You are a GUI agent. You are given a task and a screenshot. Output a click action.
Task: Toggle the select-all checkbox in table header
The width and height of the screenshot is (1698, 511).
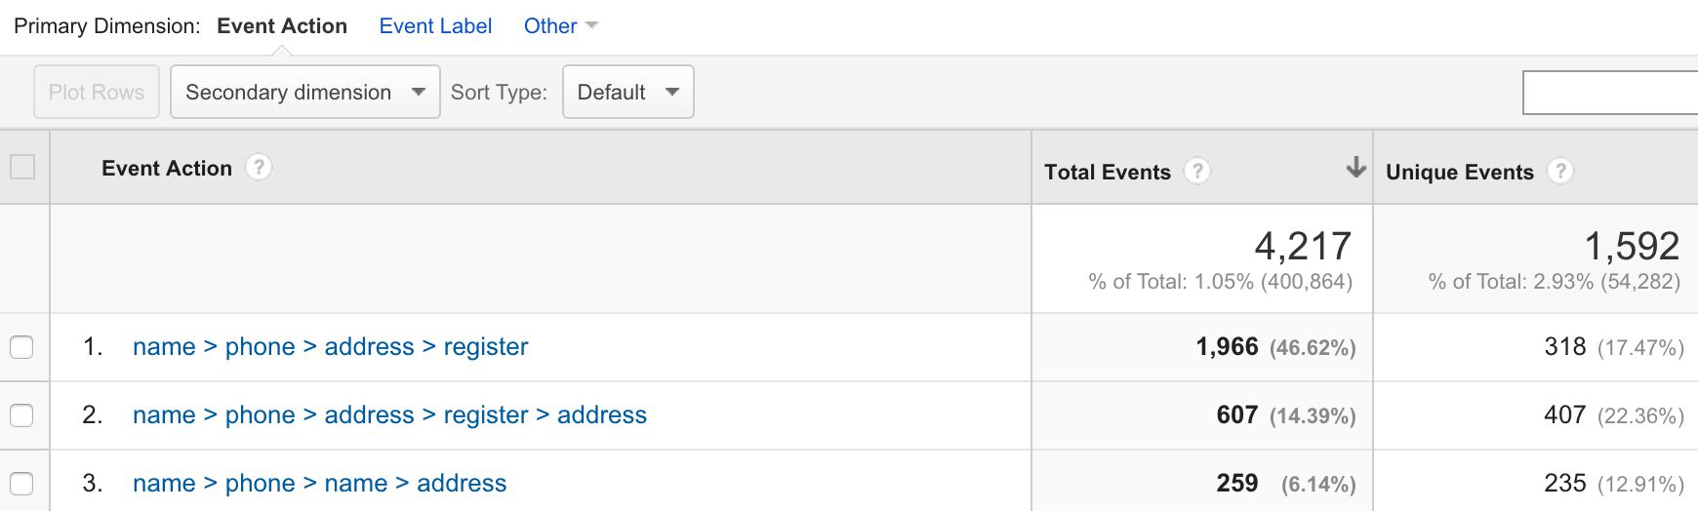(22, 167)
